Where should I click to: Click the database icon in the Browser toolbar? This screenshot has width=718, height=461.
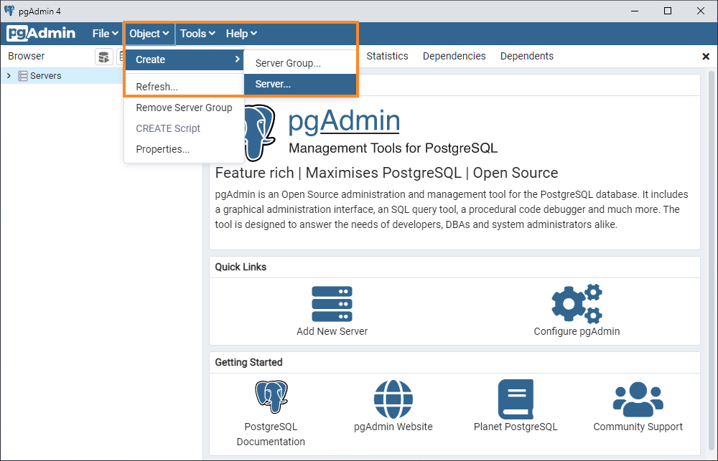pyautogui.click(x=103, y=56)
